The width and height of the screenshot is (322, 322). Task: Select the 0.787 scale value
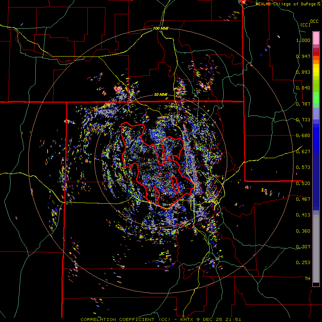pyautogui.click(x=303, y=104)
